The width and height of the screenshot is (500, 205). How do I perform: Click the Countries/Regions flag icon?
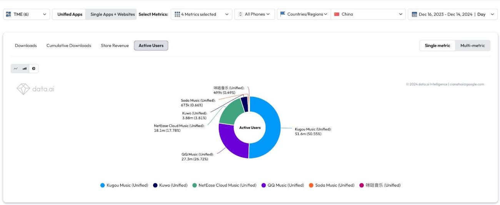(x=283, y=14)
